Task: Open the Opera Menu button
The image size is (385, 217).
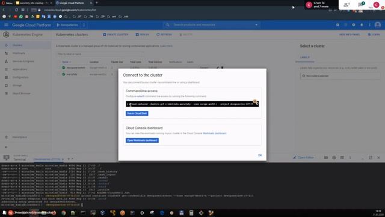Action: pos(7,3)
